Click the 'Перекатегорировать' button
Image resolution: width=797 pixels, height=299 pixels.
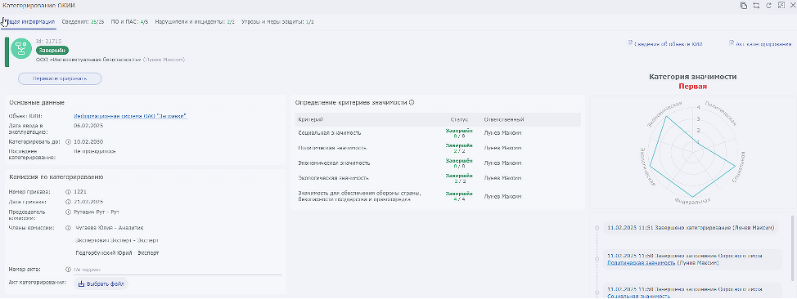(x=60, y=78)
